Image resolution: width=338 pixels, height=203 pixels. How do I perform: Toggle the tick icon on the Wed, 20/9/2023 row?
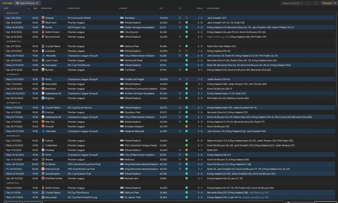tap(5, 56)
